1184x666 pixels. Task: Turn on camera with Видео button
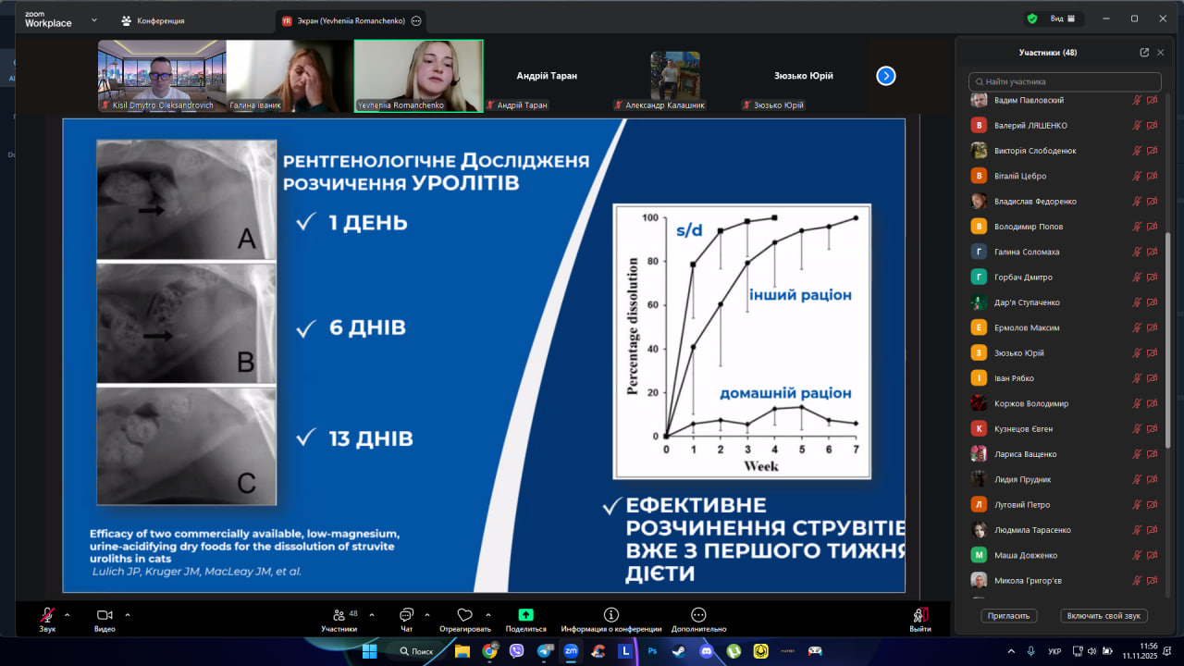click(x=105, y=616)
